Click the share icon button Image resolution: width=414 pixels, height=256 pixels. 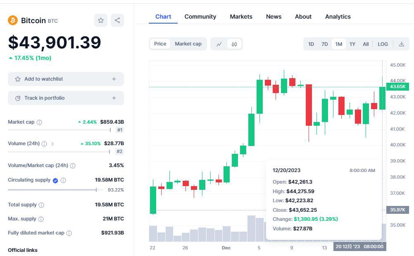pyautogui.click(x=117, y=20)
